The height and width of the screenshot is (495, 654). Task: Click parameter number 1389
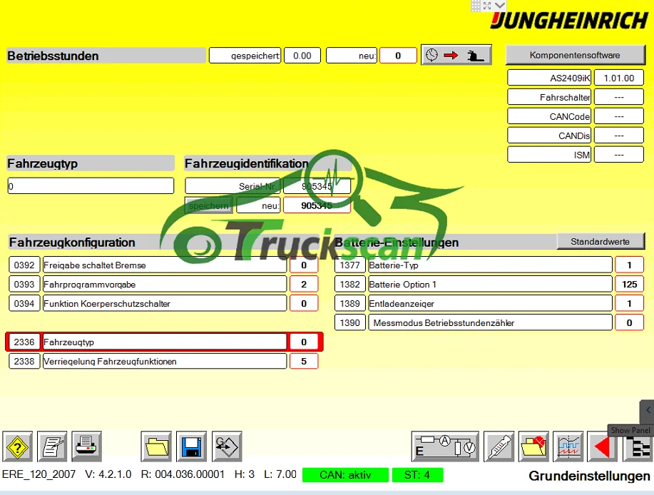coord(350,304)
